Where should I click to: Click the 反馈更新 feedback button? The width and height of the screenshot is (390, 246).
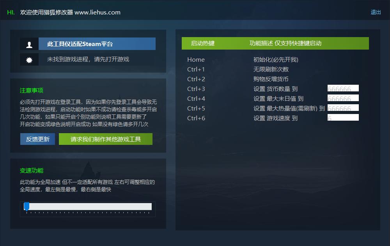pyautogui.click(x=37, y=139)
